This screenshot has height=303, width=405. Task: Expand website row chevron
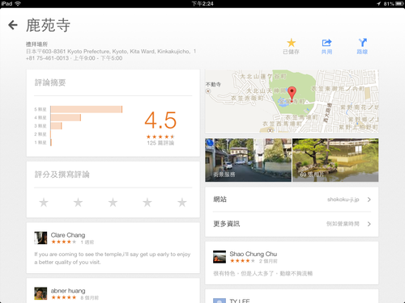pos(369,200)
